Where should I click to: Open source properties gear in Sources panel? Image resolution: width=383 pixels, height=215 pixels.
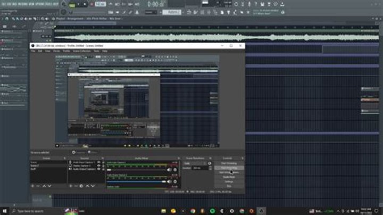[81, 186]
